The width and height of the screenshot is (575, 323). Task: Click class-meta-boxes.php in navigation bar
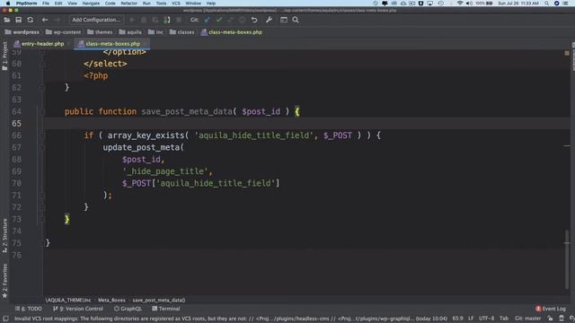[x=232, y=32]
